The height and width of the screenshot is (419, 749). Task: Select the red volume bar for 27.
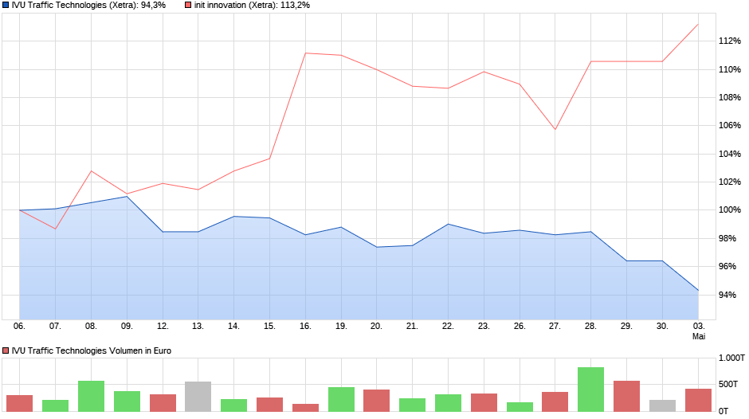click(555, 401)
